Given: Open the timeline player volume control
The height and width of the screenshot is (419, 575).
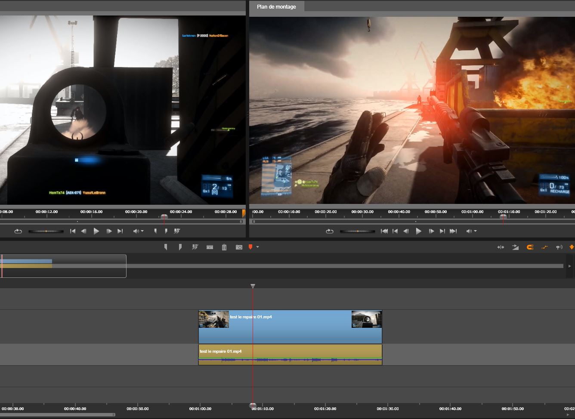Looking at the screenshot, I should [x=469, y=231].
